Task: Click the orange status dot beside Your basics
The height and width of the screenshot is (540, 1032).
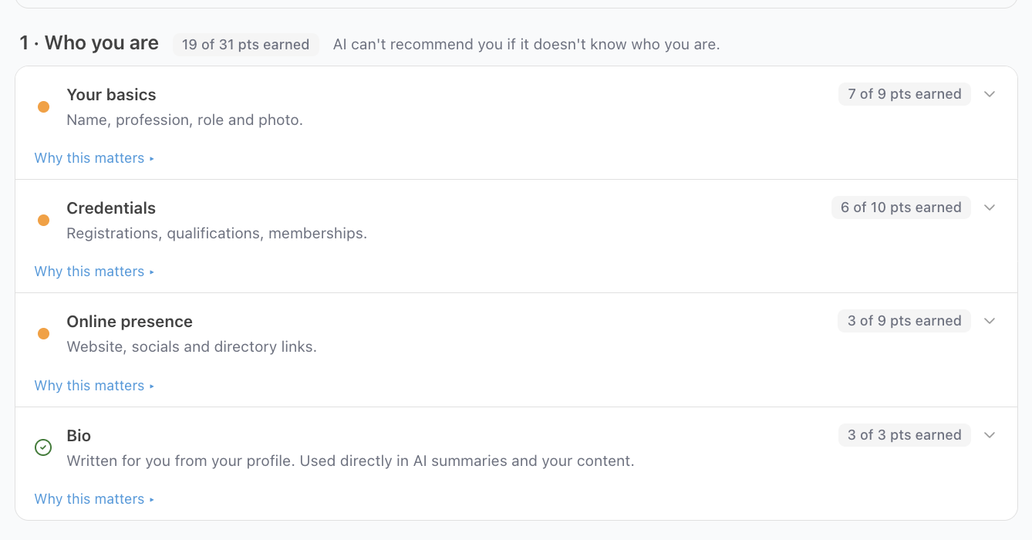Action: click(43, 107)
